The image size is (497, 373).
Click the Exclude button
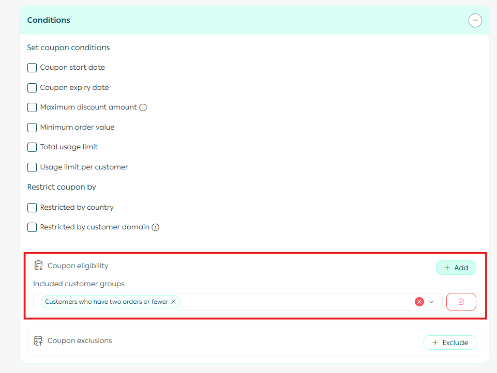click(449, 343)
